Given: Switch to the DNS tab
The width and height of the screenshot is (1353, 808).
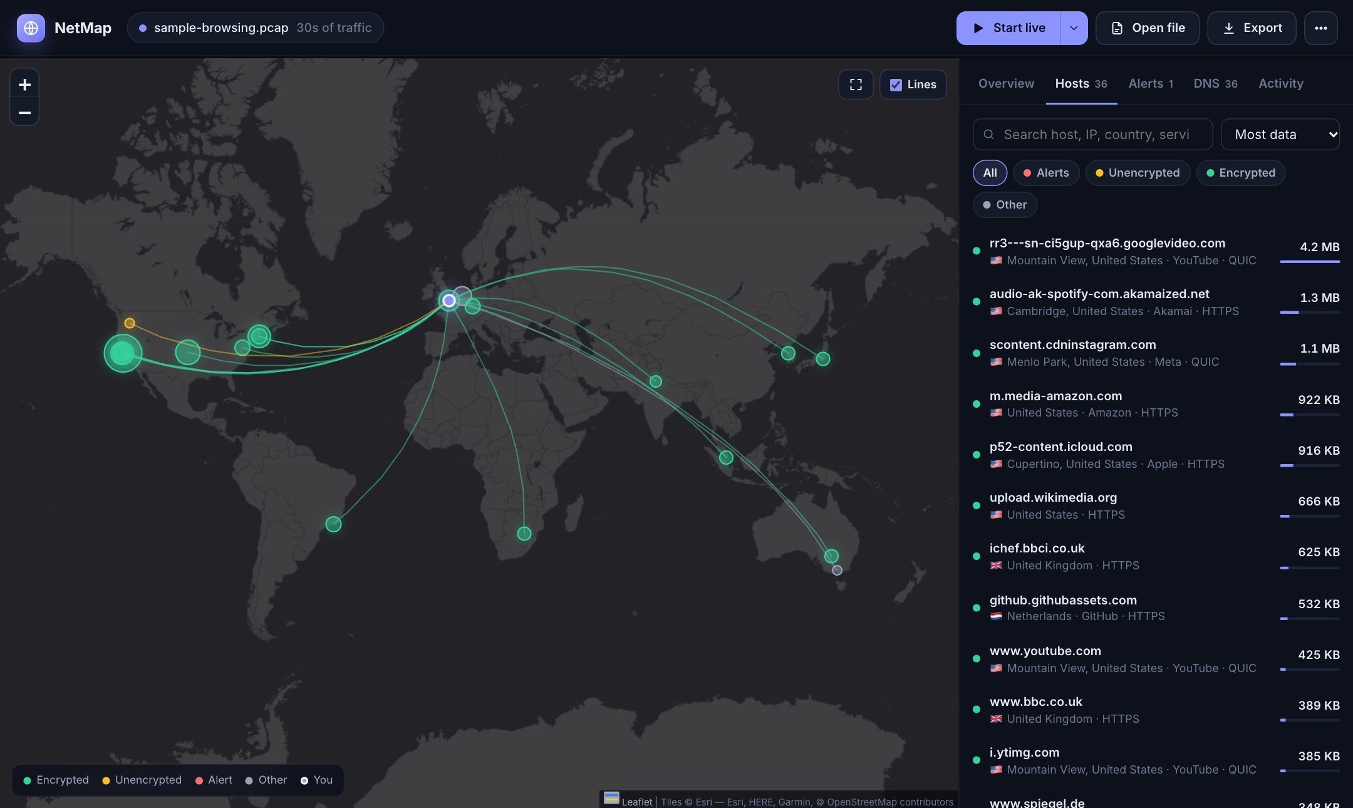Looking at the screenshot, I should (x=1215, y=83).
